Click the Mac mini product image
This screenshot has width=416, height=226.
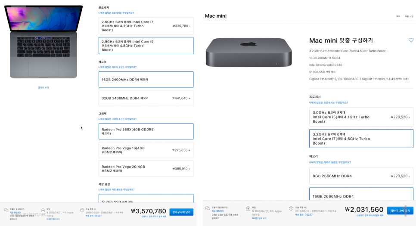pos(248,52)
